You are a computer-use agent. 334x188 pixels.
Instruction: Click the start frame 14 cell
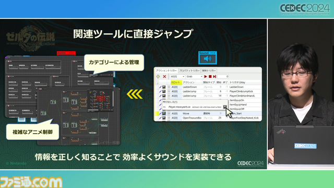coord(219,96)
